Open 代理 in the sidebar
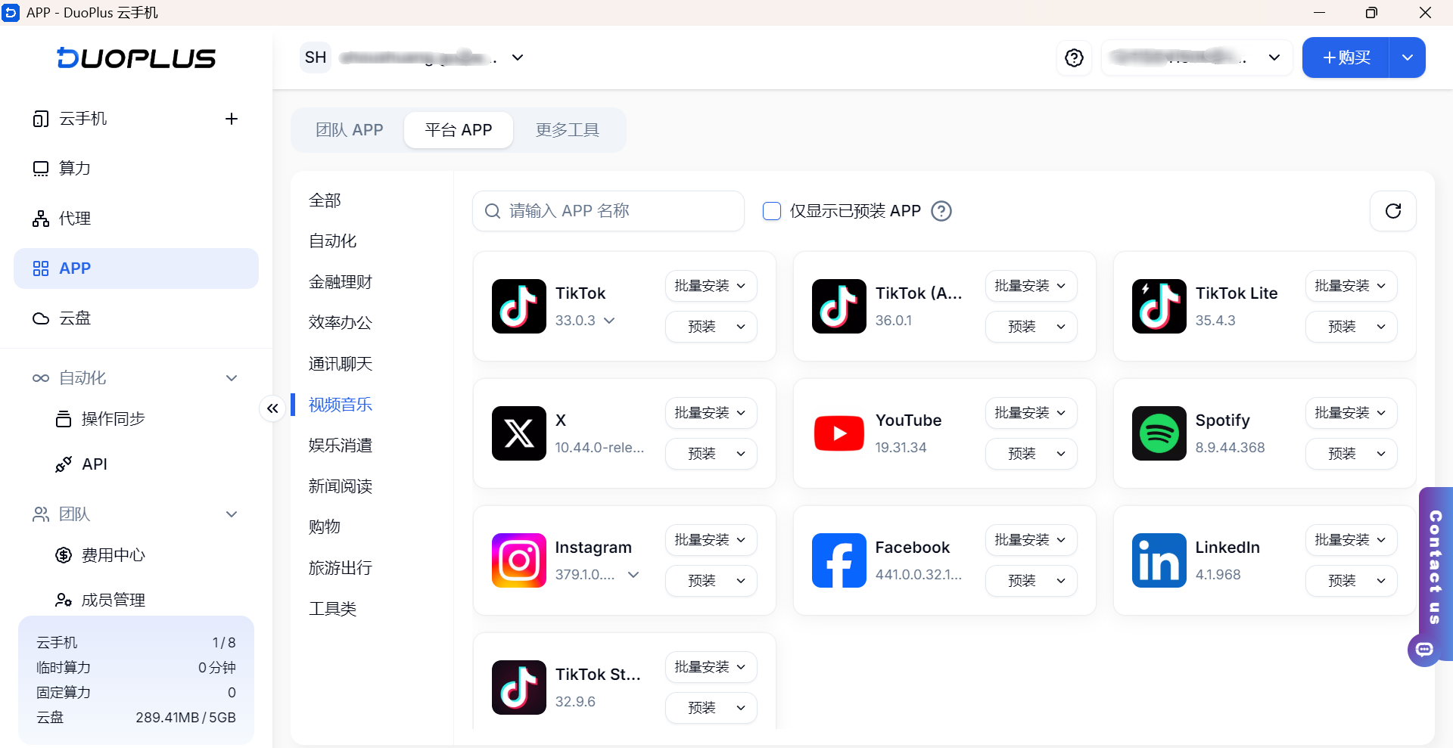The height and width of the screenshot is (748, 1453). tap(136, 219)
